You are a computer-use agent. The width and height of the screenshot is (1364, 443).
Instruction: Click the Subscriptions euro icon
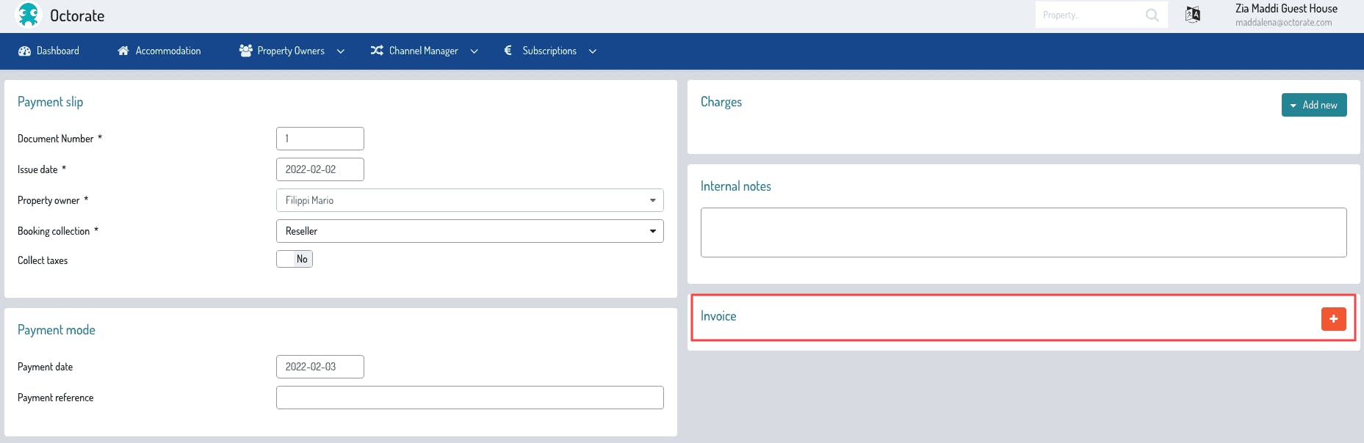tap(508, 51)
